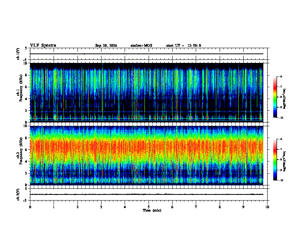Click the ch.3(V) voltage trace line

pos(146,194)
